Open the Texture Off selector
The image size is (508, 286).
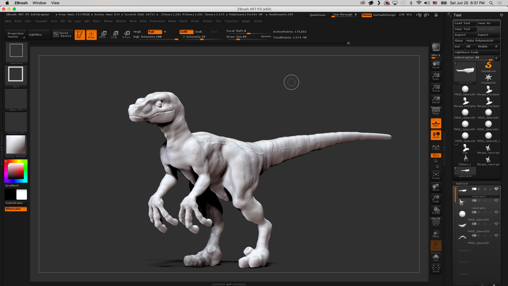click(x=16, y=123)
